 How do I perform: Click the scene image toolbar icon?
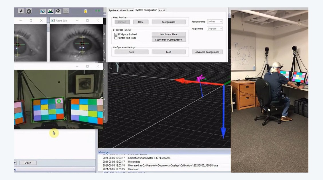(x=50, y=11)
